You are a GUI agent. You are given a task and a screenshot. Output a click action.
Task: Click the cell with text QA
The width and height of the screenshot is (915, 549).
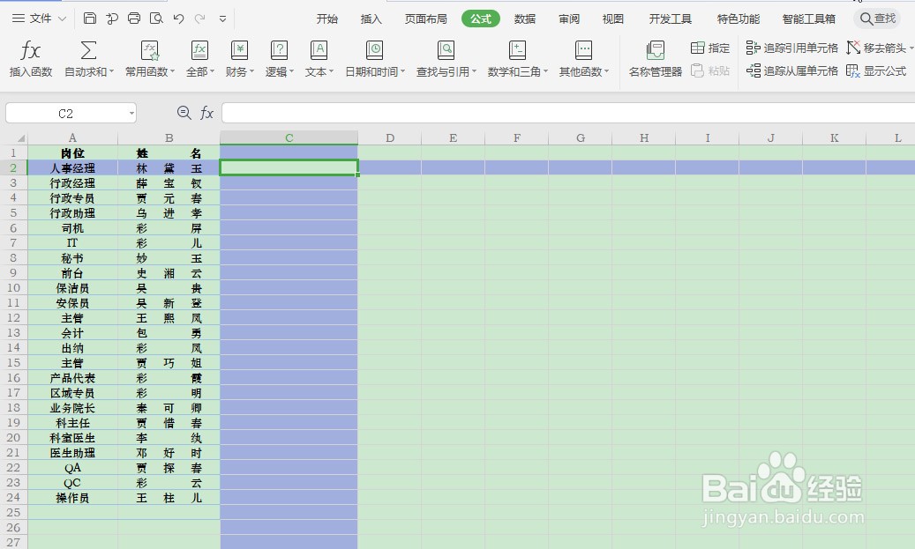72,468
